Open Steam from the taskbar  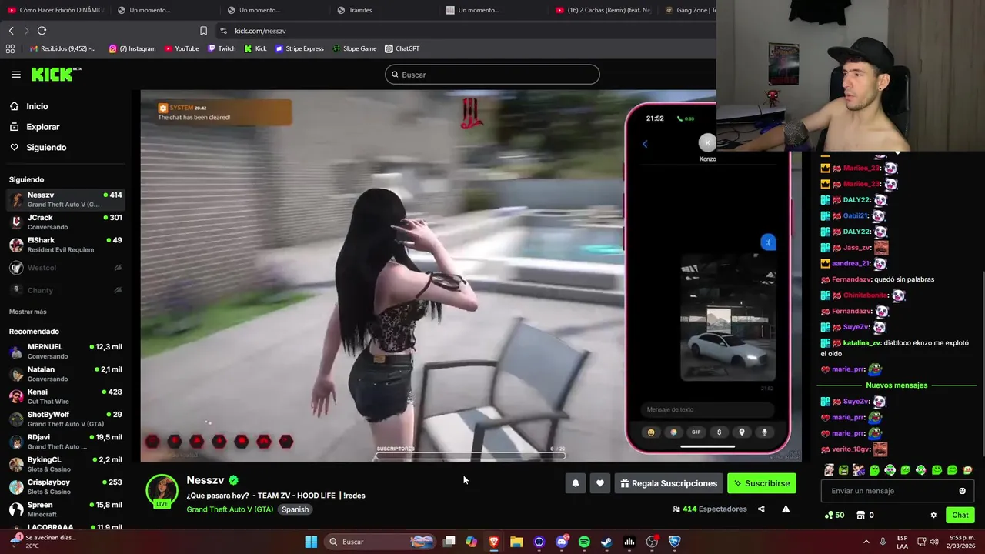coord(606,542)
